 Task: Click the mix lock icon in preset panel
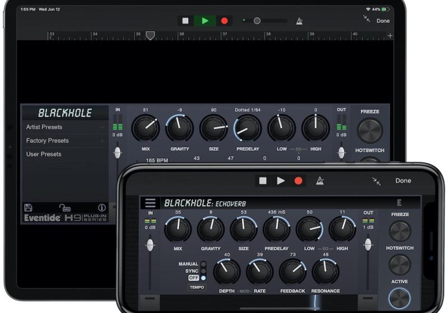point(66,207)
